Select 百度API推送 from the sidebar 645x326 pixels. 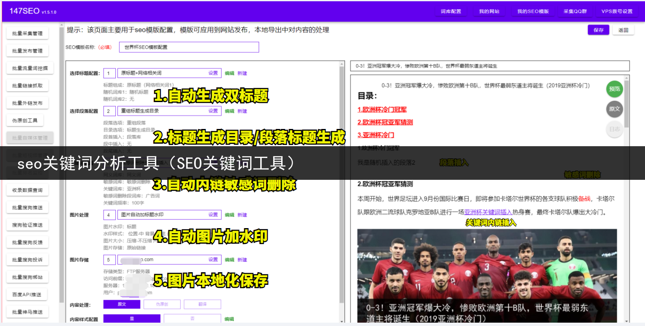point(28,294)
